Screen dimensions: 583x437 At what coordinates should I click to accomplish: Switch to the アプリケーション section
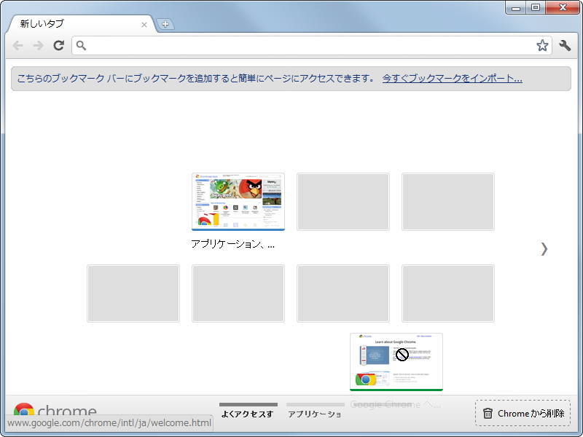click(x=316, y=413)
